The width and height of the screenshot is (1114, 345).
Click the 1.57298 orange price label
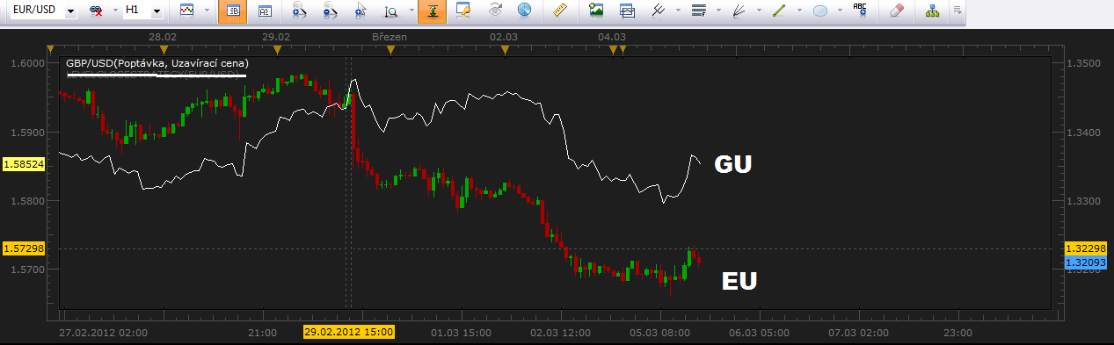pos(23,249)
